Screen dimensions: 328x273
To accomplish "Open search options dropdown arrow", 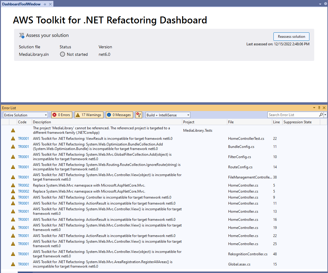I will 325,115.
